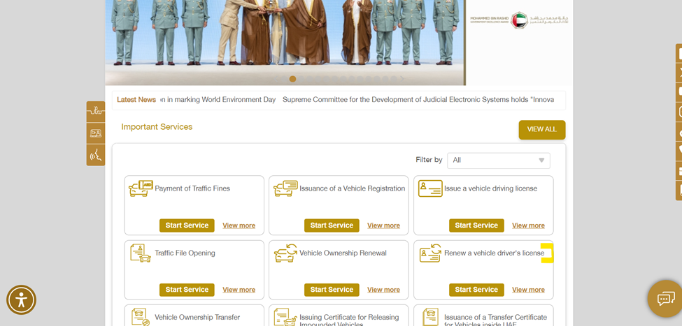
Task: Click the officers award ceremony banner image
Action: point(285,41)
